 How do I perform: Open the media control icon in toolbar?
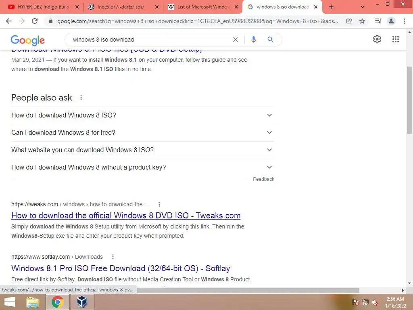(x=378, y=21)
